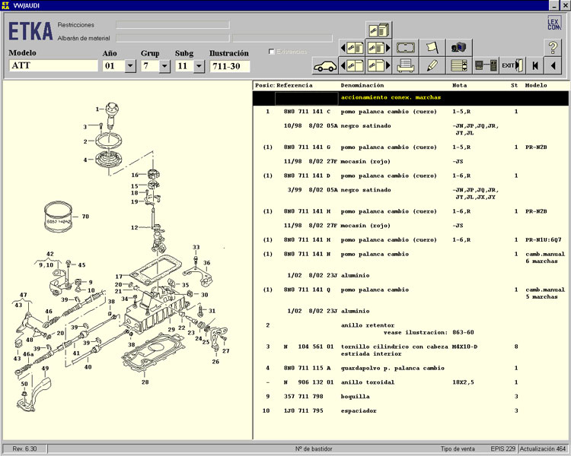571x456 pixels.
Task: Print with the printer icon
Action: click(x=406, y=66)
